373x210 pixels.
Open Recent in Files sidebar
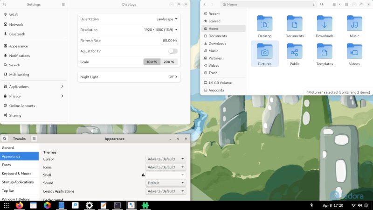tap(223, 14)
